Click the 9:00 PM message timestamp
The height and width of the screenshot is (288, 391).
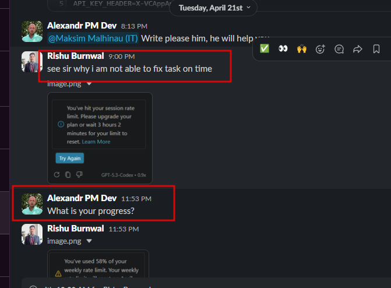[122, 57]
